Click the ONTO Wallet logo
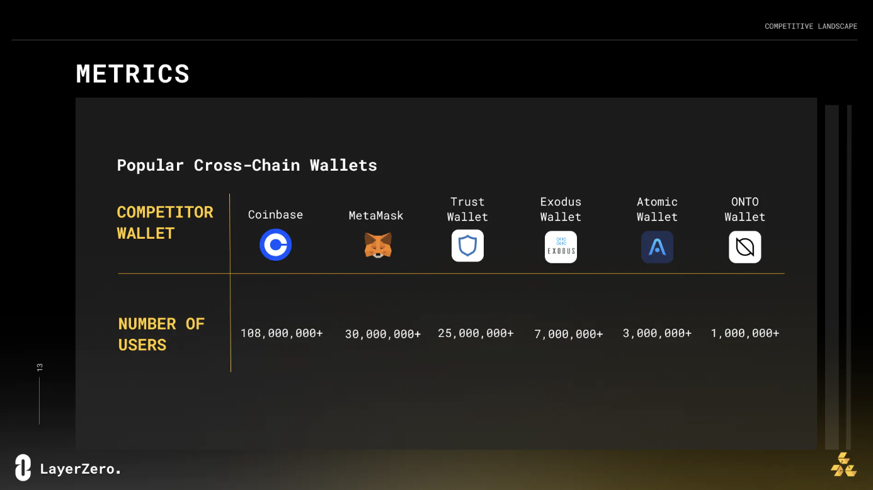 click(745, 247)
